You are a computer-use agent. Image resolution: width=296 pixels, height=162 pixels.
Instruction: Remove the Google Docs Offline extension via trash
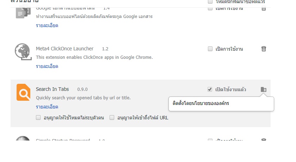coord(264,8)
